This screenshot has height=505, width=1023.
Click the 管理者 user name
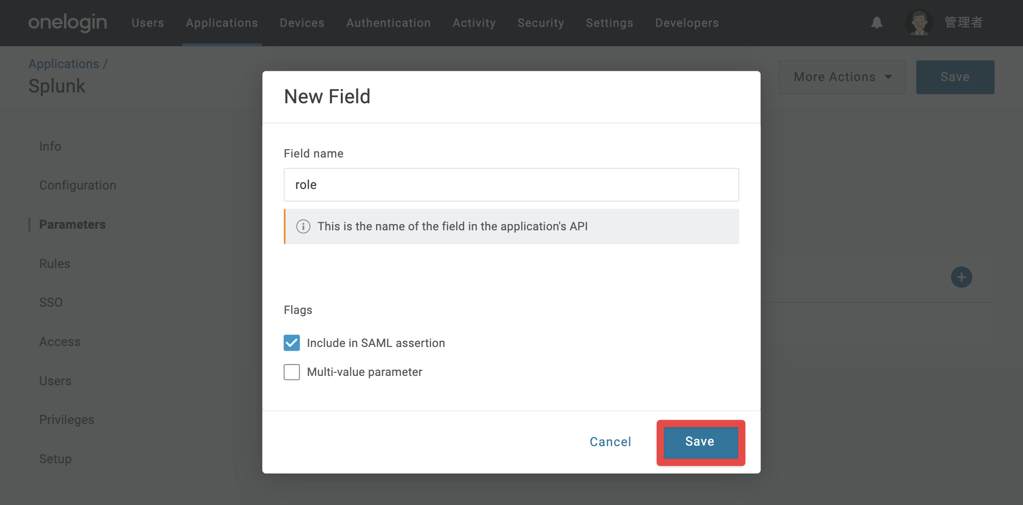[x=964, y=23]
